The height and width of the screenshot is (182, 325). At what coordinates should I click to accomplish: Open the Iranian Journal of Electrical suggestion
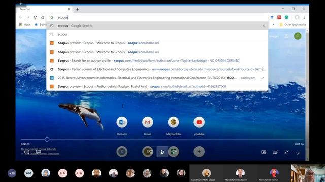(157, 69)
